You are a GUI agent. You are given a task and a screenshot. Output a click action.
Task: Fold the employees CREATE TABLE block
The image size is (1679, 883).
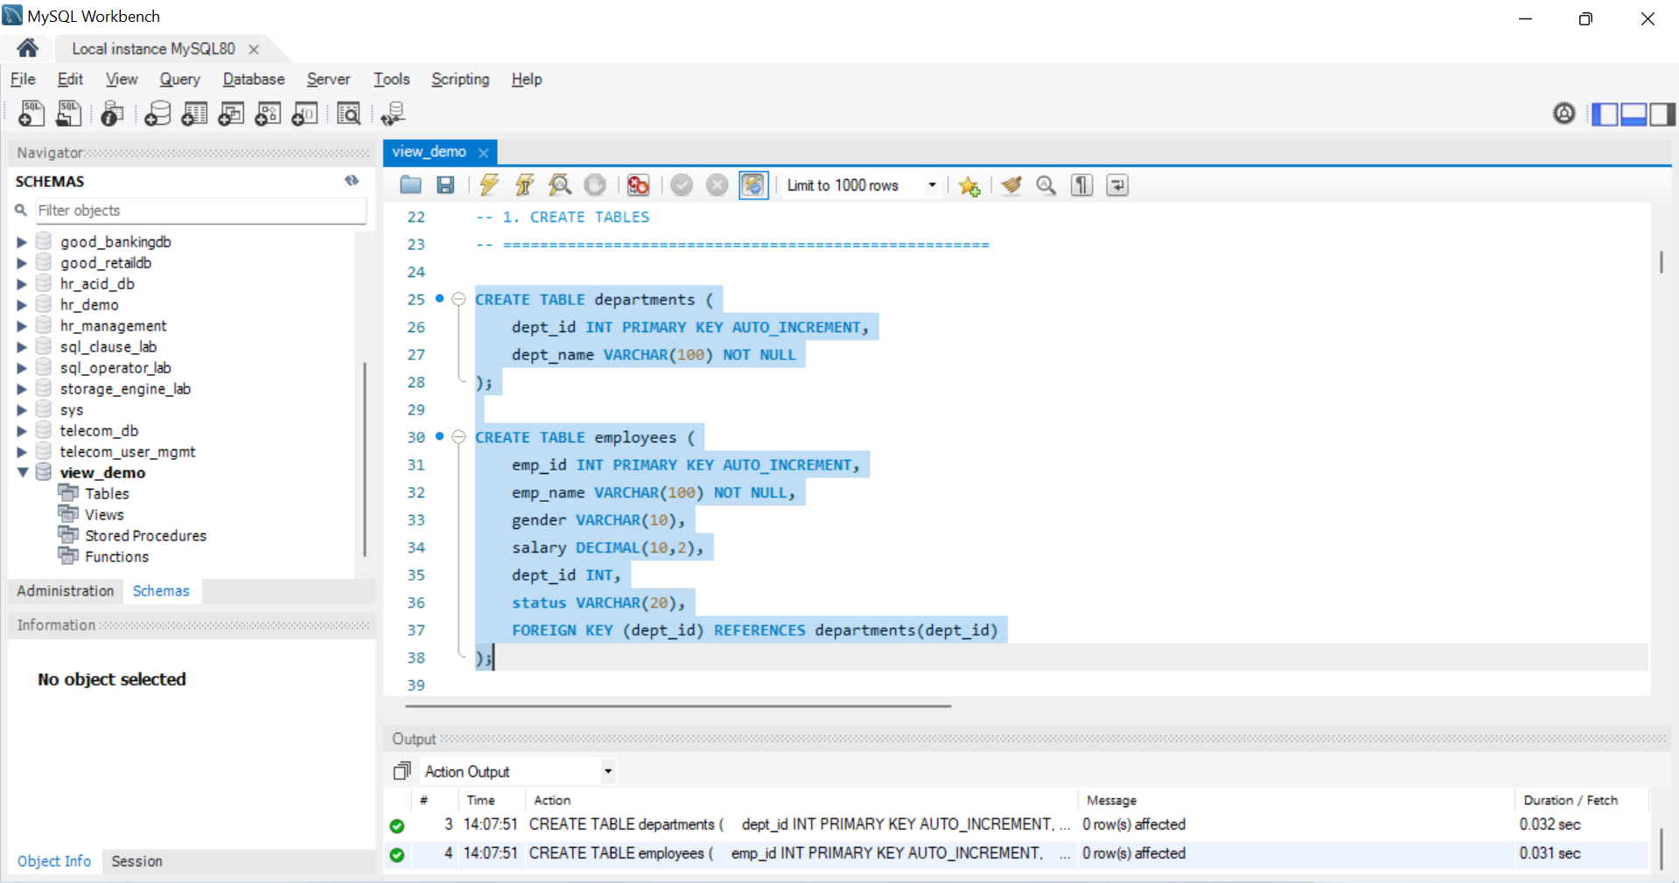click(458, 437)
